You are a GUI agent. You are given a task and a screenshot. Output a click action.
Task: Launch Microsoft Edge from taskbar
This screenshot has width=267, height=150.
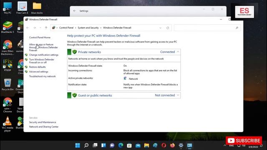click(x=121, y=145)
